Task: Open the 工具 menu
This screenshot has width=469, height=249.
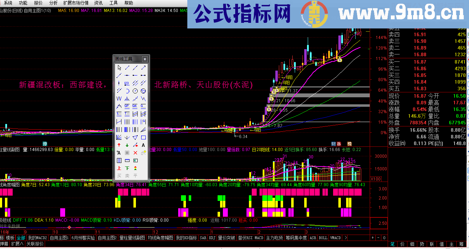Action: pyautogui.click(x=114, y=3)
